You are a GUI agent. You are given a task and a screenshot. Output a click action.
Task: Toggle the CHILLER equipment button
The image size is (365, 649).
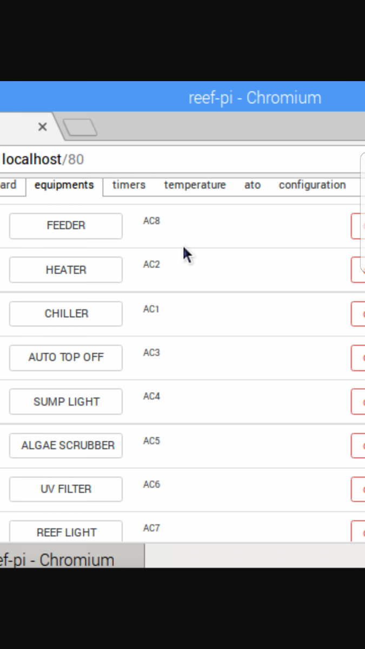click(66, 314)
